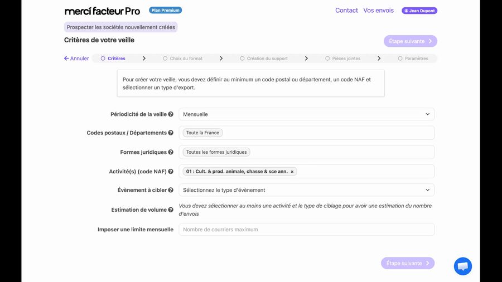Viewport: 502px width, 282px height.
Task: Click help icon next to Activité(s) (code NAF)
Action: coord(171,172)
